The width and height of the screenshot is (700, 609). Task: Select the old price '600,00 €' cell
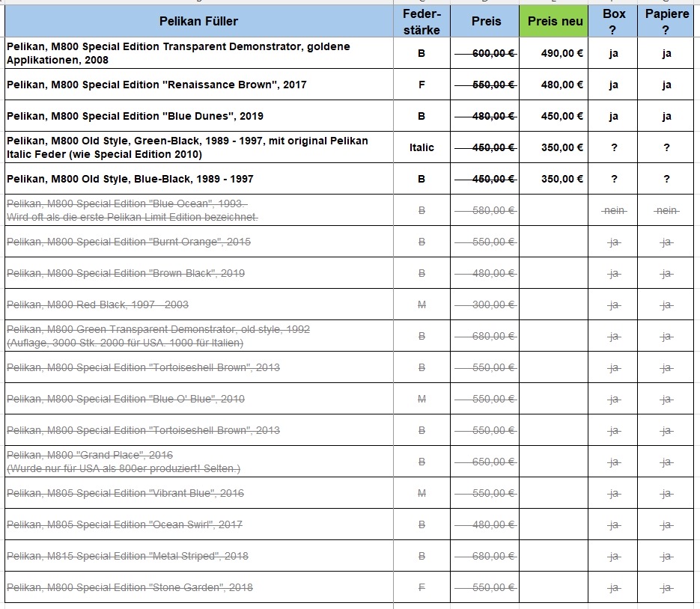point(485,53)
